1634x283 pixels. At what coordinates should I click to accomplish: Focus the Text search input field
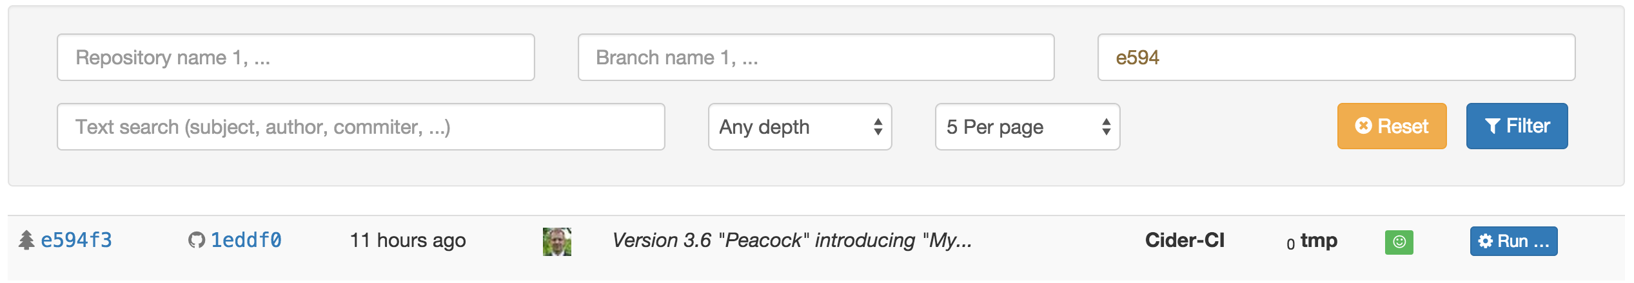[361, 127]
